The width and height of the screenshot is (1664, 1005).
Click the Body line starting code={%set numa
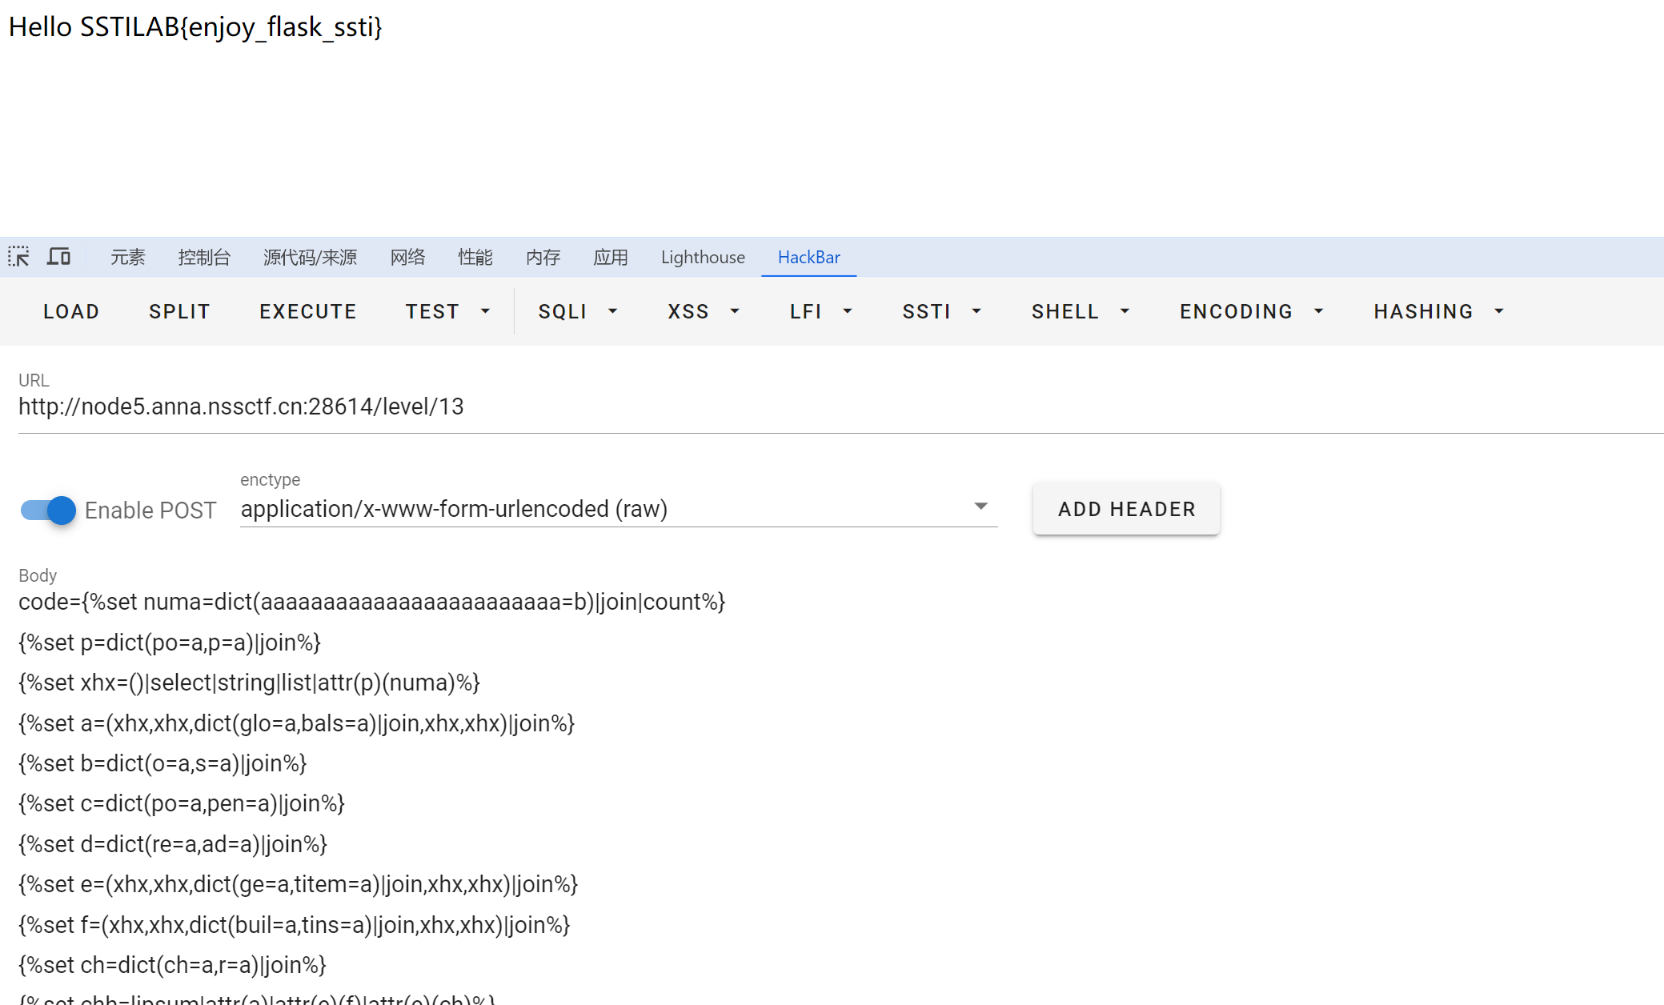click(x=371, y=602)
